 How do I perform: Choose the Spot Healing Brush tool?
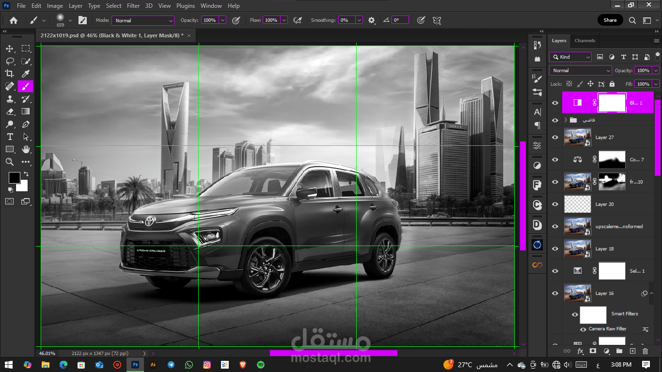point(10,86)
